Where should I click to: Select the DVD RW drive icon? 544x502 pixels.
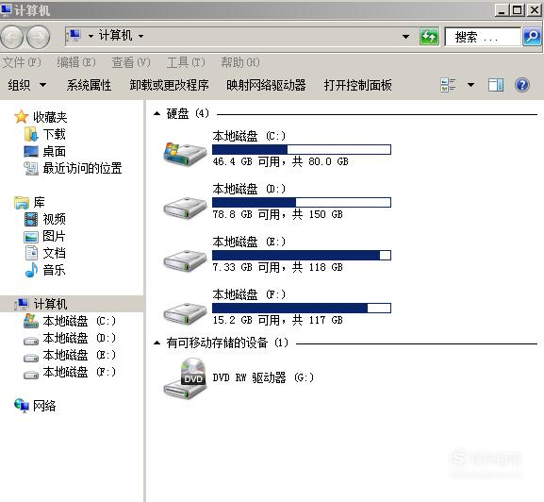pyautogui.click(x=186, y=378)
